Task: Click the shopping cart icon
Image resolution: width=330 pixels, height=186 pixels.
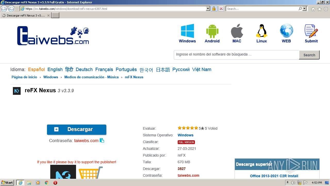Action: (x=90, y=173)
